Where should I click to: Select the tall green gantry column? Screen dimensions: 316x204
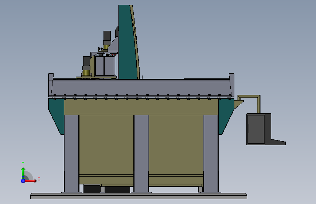[x=127, y=42]
